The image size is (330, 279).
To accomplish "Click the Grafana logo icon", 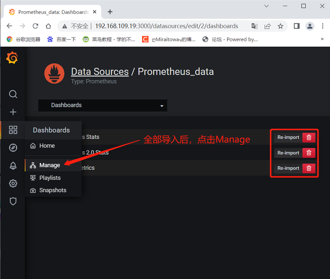I will [x=12, y=58].
